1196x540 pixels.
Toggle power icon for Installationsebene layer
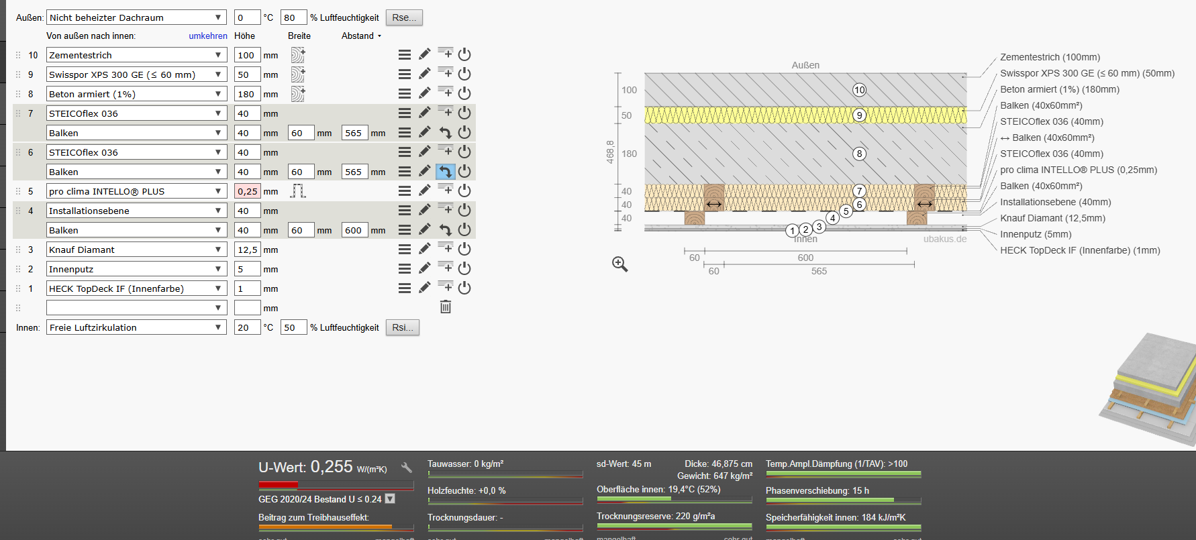click(464, 210)
